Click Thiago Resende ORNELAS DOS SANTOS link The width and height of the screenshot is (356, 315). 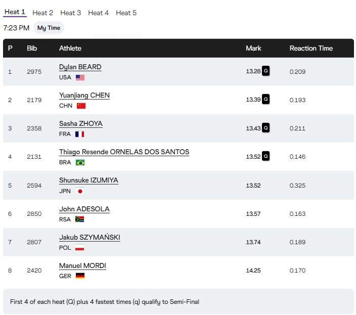pos(124,152)
